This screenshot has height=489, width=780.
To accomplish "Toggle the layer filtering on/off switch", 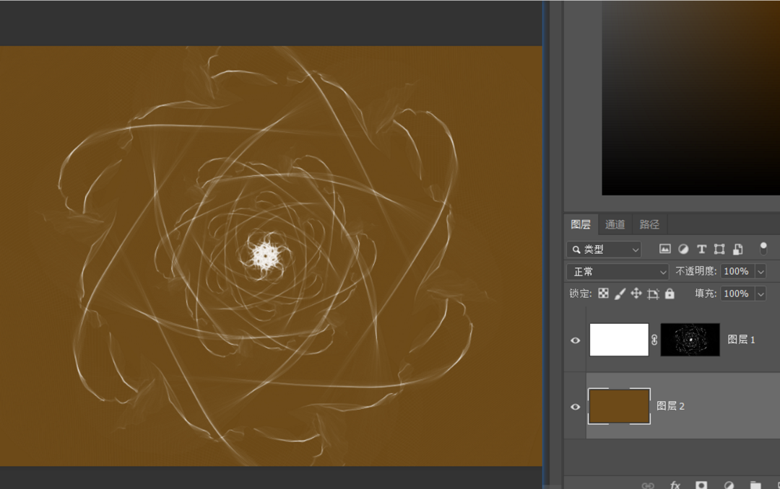I will [763, 249].
